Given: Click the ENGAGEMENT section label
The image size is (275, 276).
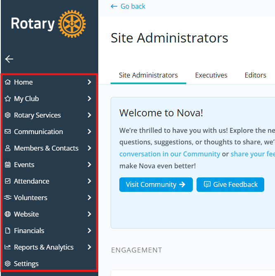Looking at the screenshot, I should [x=137, y=250].
